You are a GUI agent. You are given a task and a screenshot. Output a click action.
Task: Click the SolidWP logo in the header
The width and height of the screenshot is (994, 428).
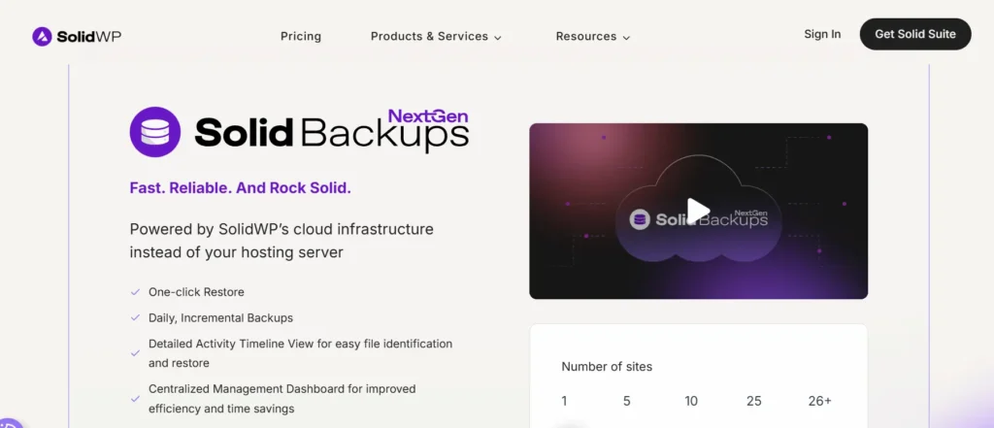(x=77, y=36)
